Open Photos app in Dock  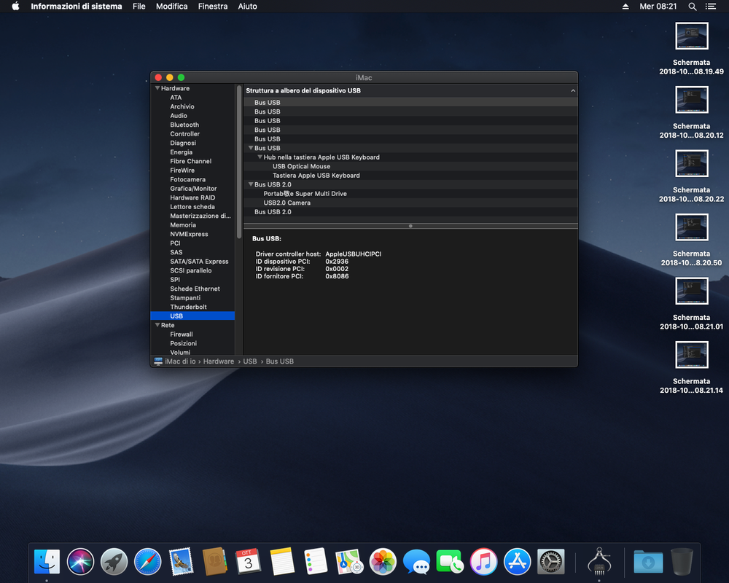coord(383,562)
